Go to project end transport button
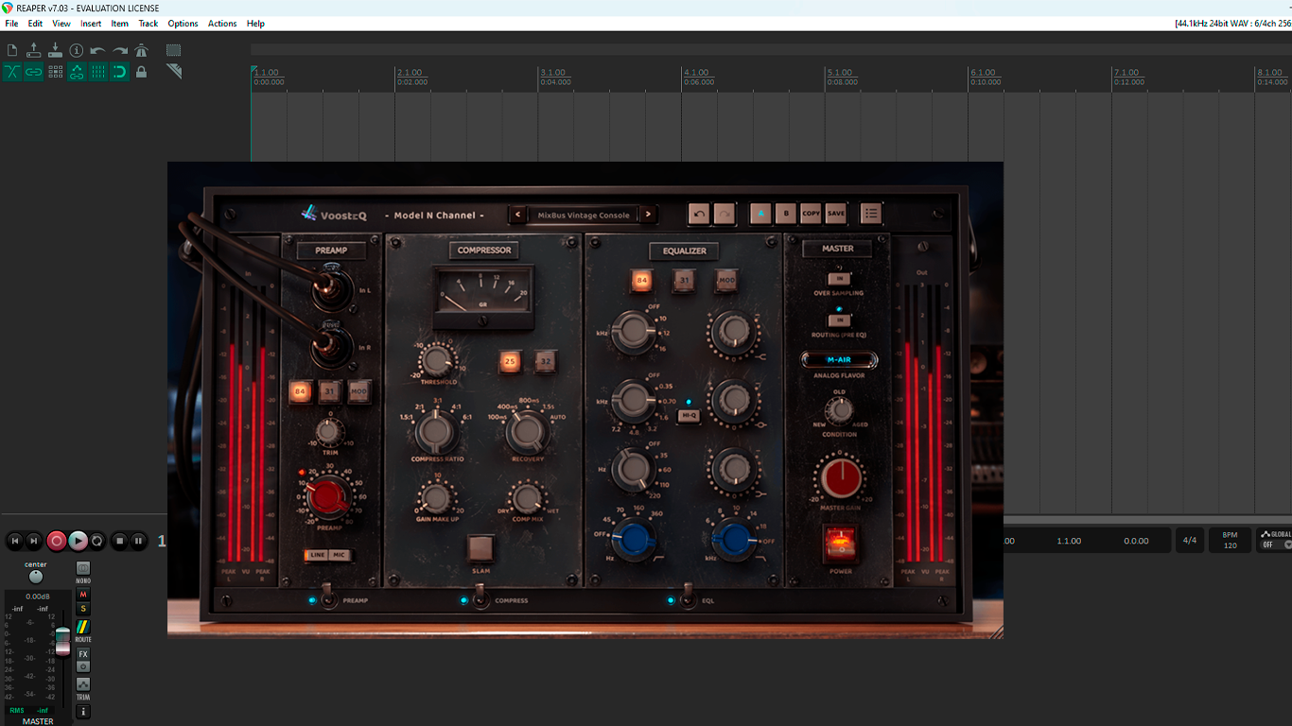The image size is (1292, 726). pos(34,541)
